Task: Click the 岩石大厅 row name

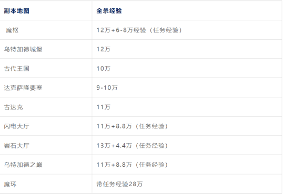Action: coord(17,146)
